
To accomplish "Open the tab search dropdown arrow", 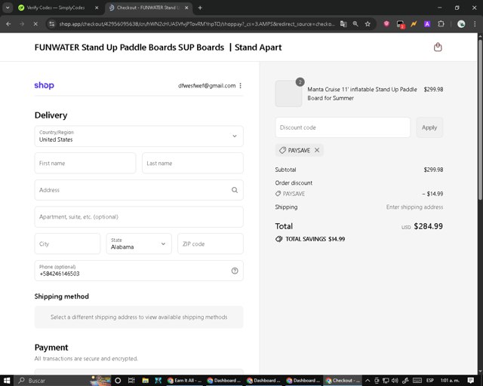I will pyautogui.click(x=8, y=8).
